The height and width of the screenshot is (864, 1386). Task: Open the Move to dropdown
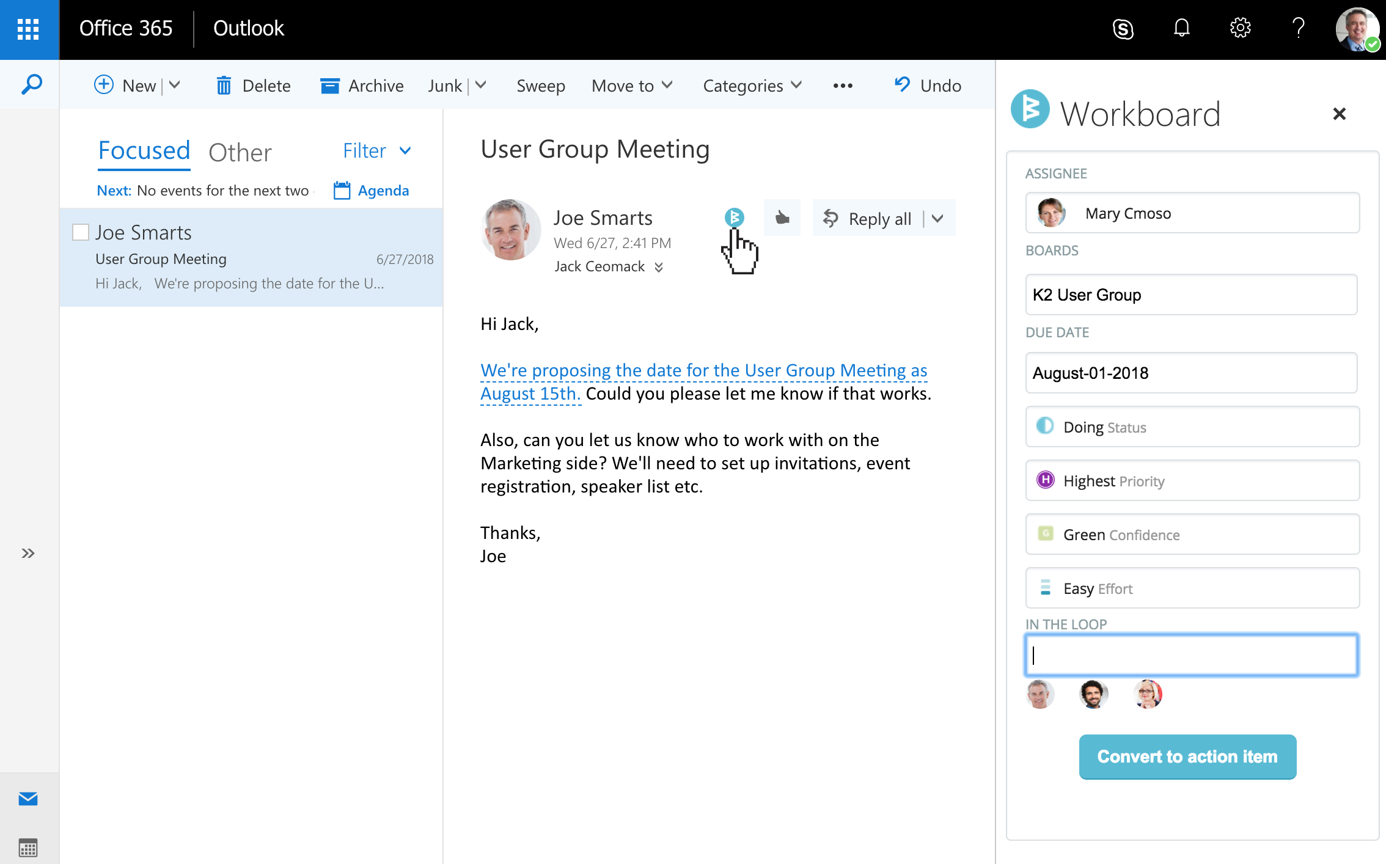point(632,86)
